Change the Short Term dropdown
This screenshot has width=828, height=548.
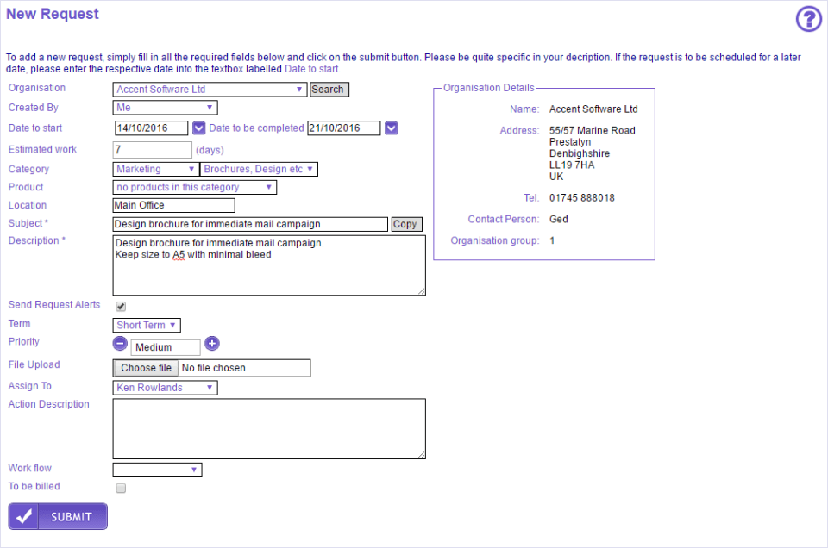pos(147,325)
